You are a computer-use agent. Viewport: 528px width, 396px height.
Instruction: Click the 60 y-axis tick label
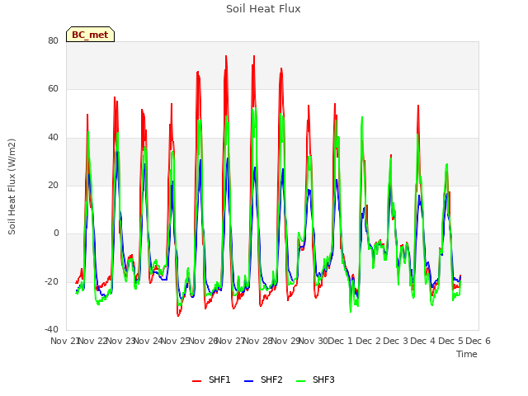pyautogui.click(x=53, y=89)
